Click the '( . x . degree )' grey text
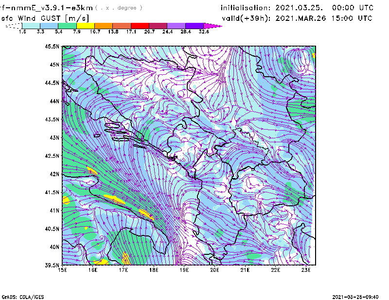This screenshot has height=300, width=389. pyautogui.click(x=119, y=8)
